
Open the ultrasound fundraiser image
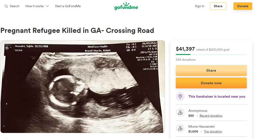(82, 87)
